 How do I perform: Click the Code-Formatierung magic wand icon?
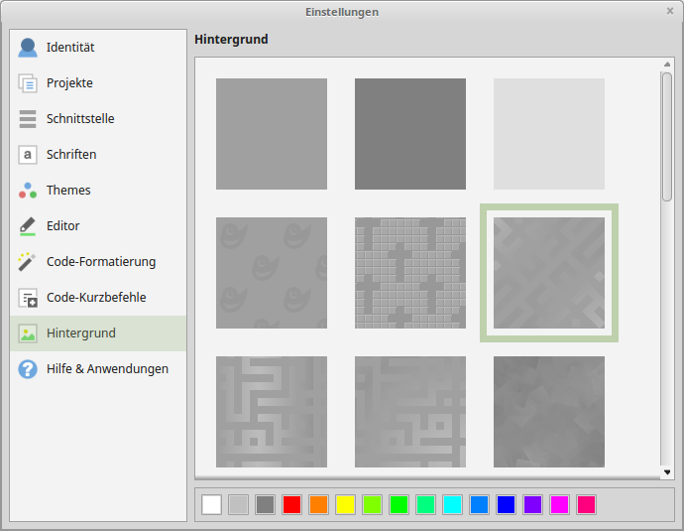click(28, 262)
